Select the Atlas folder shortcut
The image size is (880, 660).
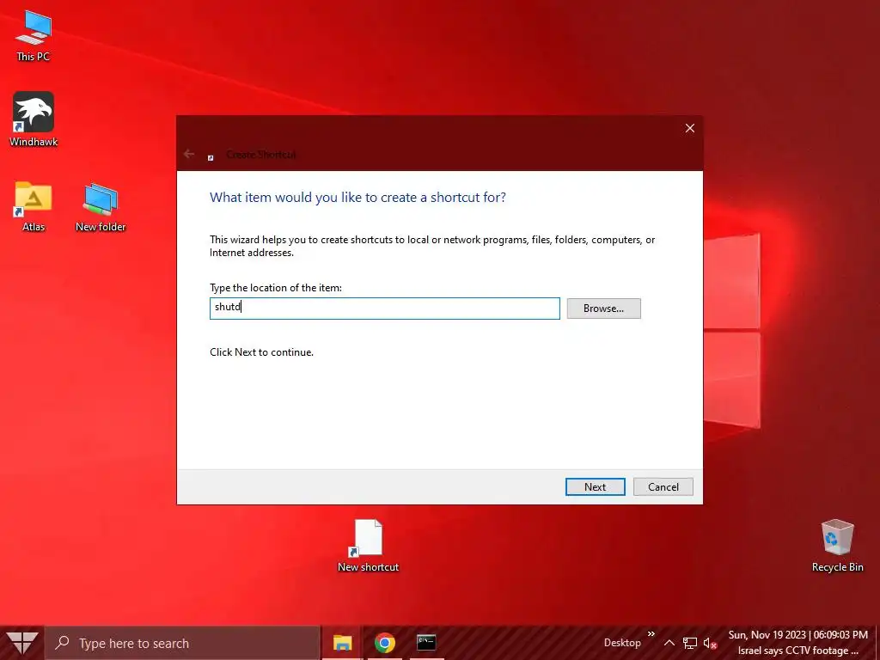34,206
